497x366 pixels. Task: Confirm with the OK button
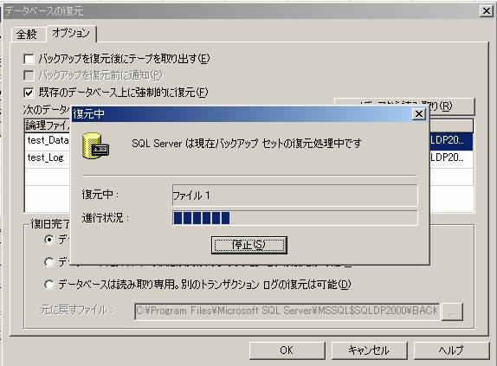[287, 350]
